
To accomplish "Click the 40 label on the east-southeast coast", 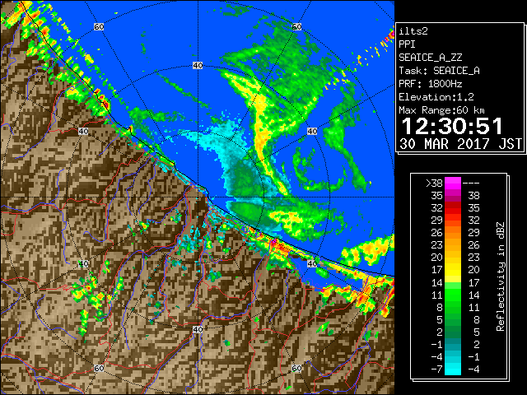I will (x=312, y=263).
